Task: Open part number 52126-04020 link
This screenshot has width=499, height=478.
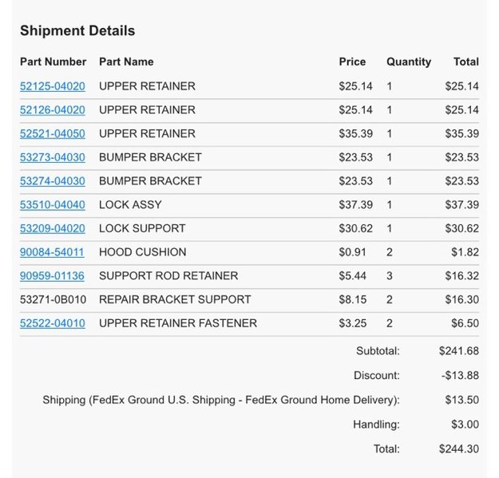Action: click(x=53, y=110)
